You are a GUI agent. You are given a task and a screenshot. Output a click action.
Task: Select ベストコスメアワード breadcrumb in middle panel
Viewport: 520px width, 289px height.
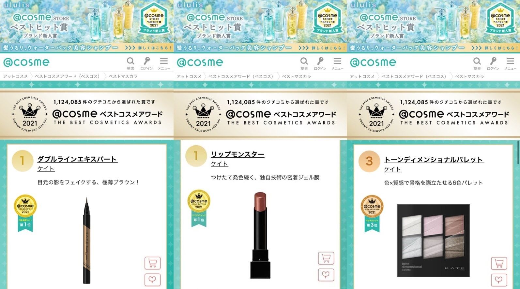pos(241,76)
